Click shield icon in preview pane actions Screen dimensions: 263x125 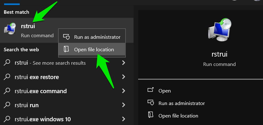click(150, 102)
